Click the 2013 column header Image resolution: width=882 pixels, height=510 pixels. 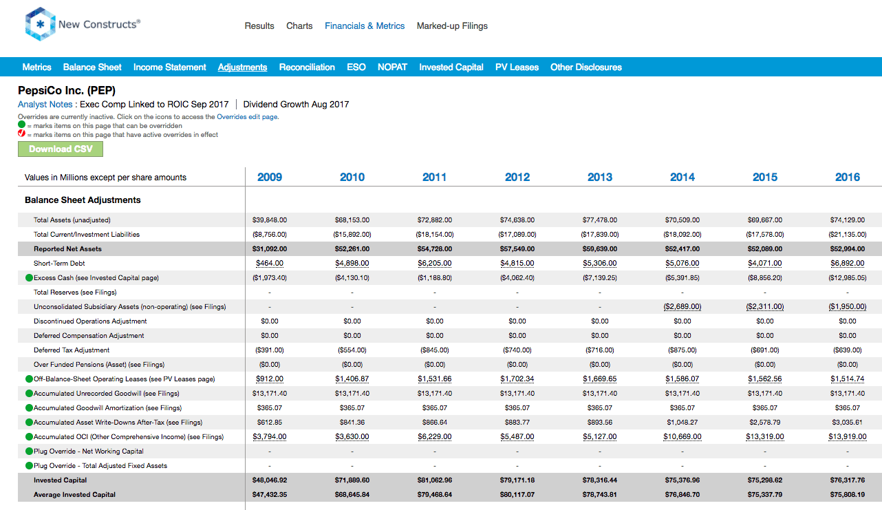tap(600, 177)
